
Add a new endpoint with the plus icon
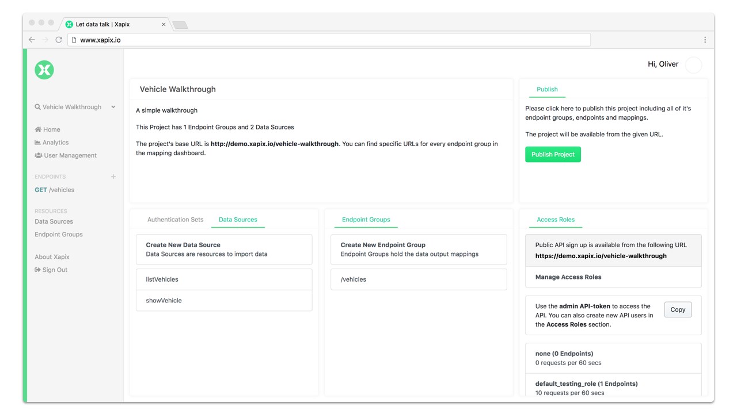point(113,177)
